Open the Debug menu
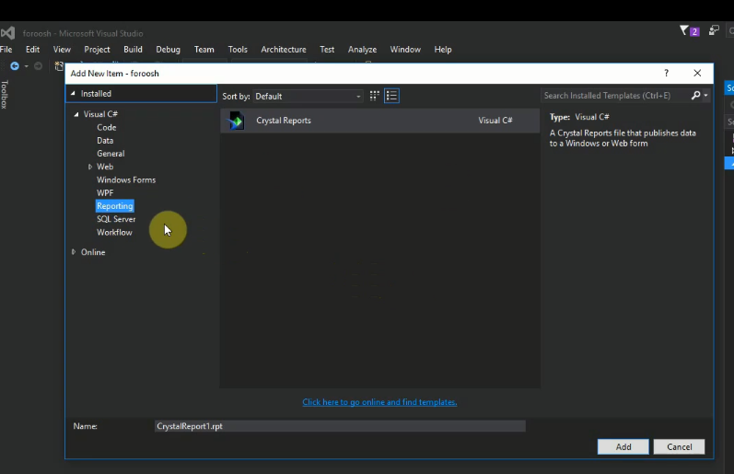This screenshot has width=734, height=474. (168, 49)
